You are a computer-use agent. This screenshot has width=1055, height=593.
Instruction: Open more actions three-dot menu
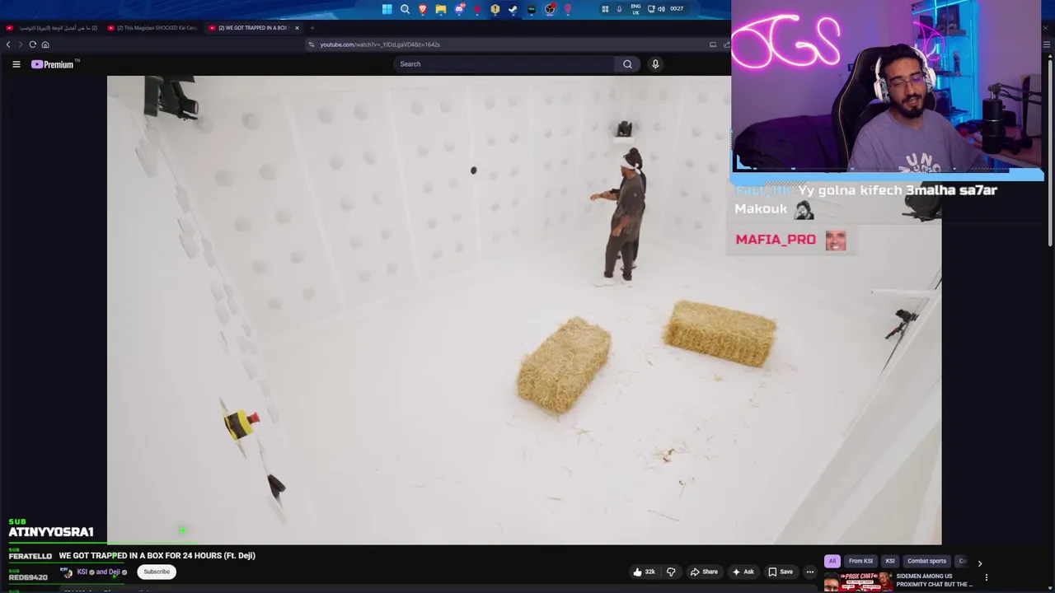809,572
